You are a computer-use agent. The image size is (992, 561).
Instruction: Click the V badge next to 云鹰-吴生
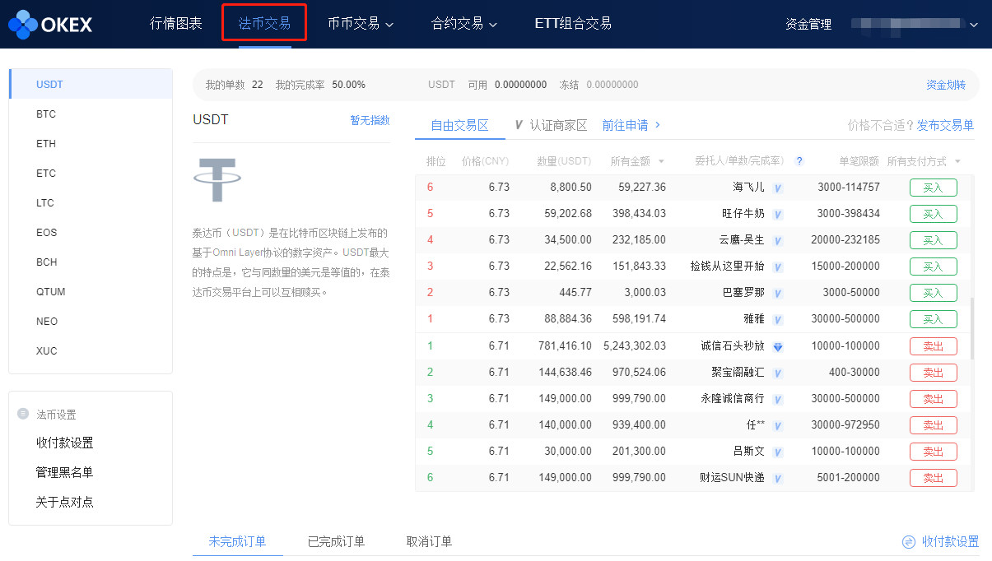(778, 240)
